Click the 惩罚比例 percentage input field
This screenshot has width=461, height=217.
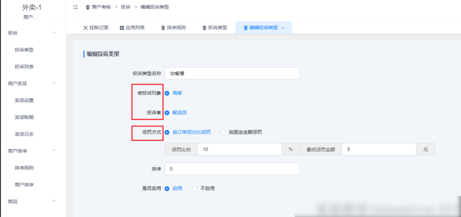pos(240,149)
